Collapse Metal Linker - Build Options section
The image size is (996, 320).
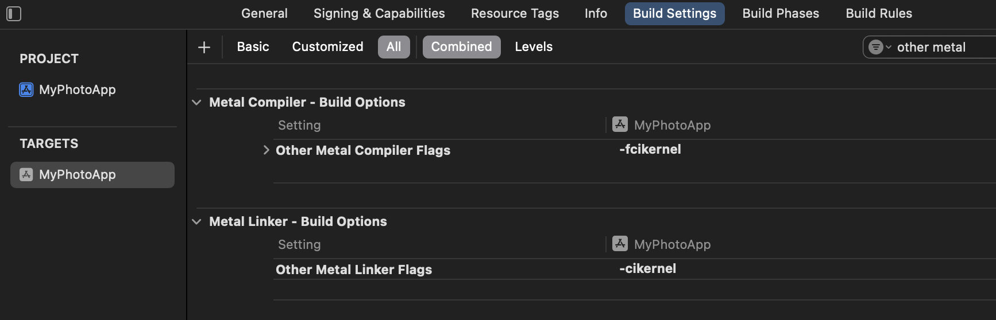pyautogui.click(x=197, y=221)
